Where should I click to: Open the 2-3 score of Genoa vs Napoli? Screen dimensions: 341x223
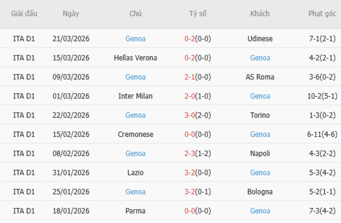[190, 154]
